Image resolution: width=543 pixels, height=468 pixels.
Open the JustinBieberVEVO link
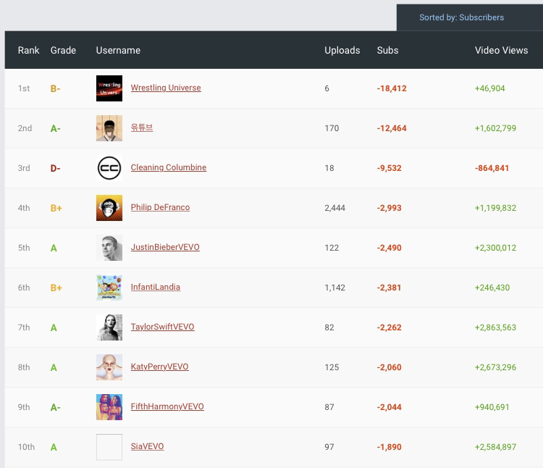[165, 247]
